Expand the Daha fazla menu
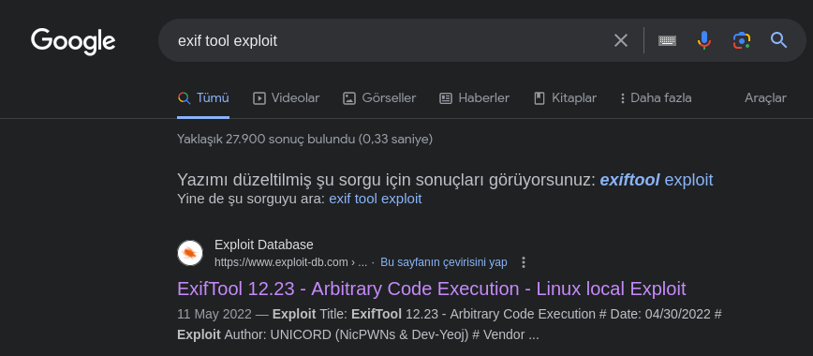 [656, 98]
